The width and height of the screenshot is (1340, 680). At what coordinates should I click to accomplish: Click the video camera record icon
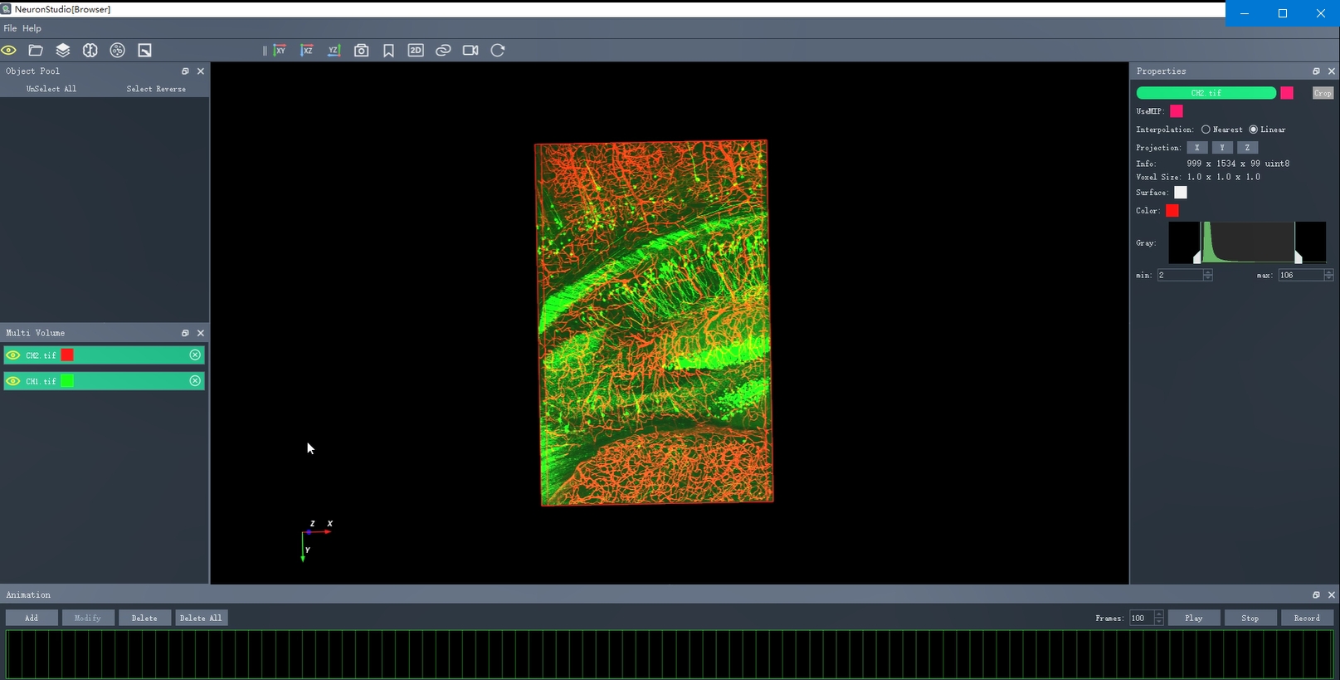(x=470, y=51)
